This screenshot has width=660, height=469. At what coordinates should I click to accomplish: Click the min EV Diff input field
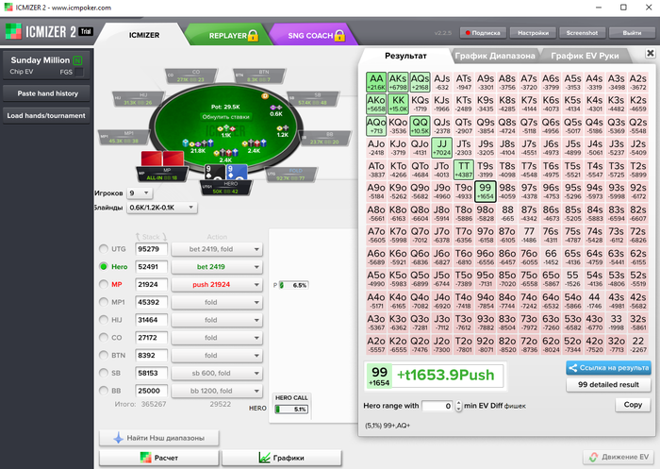(437, 406)
